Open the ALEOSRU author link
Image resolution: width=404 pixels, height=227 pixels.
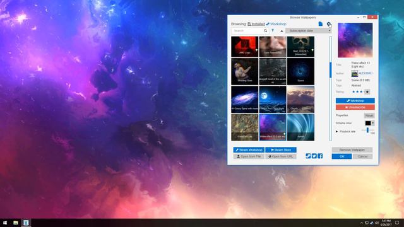(x=365, y=73)
